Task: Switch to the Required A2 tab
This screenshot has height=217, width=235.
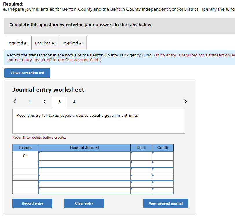Action: (45, 43)
